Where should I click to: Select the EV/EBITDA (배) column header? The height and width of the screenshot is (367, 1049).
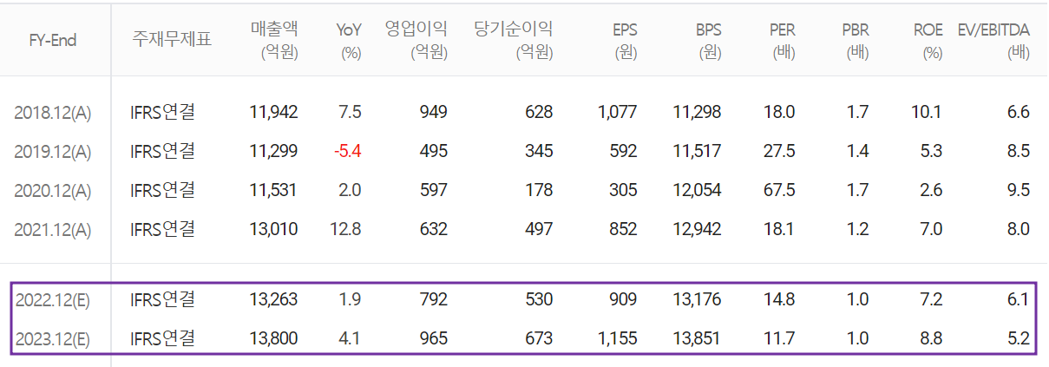click(992, 41)
